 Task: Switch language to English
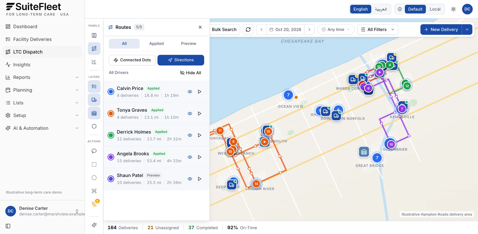(361, 9)
